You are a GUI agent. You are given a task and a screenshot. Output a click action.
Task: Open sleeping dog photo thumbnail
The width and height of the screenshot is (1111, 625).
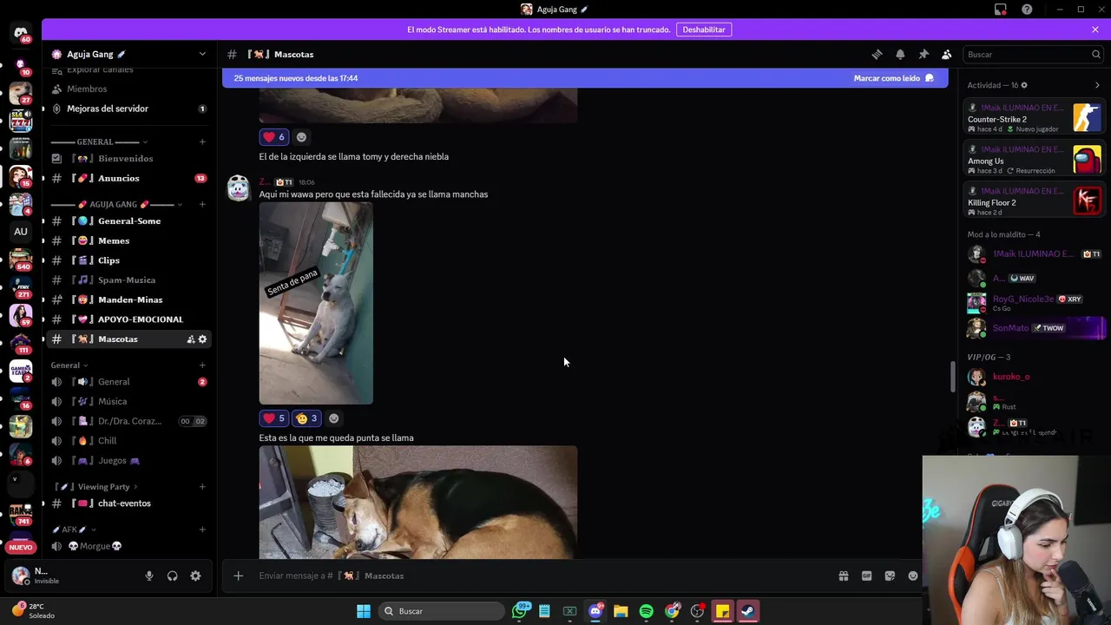click(x=418, y=503)
